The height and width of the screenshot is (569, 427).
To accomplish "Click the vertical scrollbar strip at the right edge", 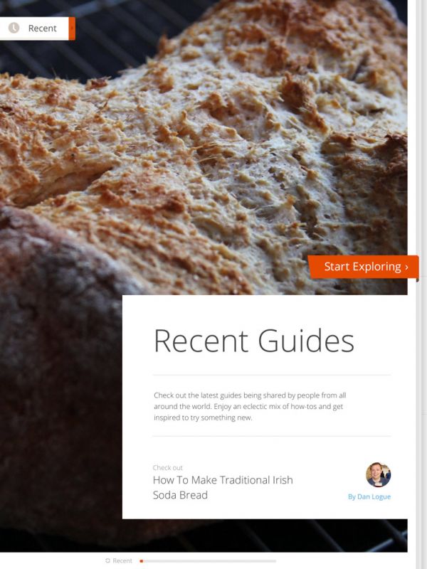I will pos(421,284).
